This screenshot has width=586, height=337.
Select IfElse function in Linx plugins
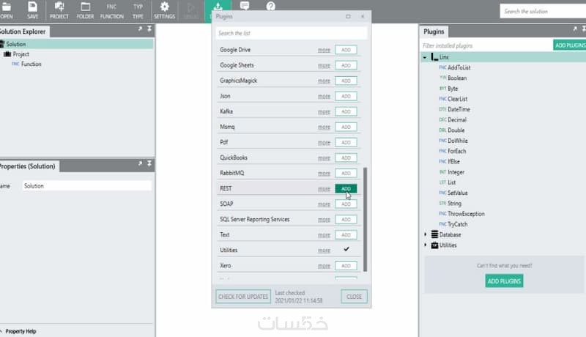coord(450,162)
